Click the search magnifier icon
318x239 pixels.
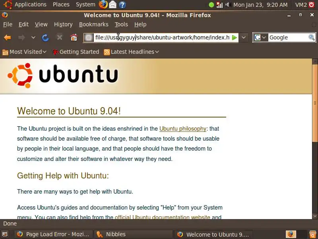[x=312, y=37]
